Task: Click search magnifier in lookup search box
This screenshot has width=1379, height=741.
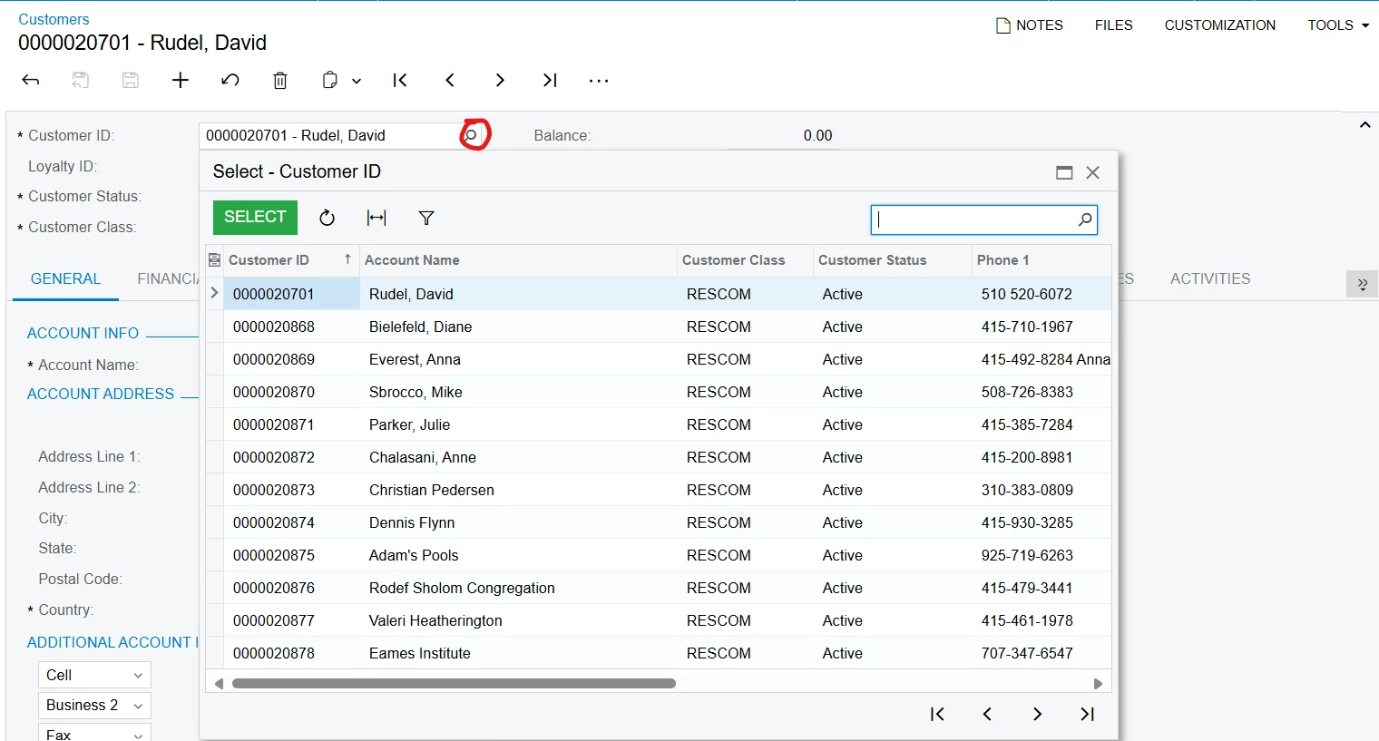Action: coord(1085,219)
